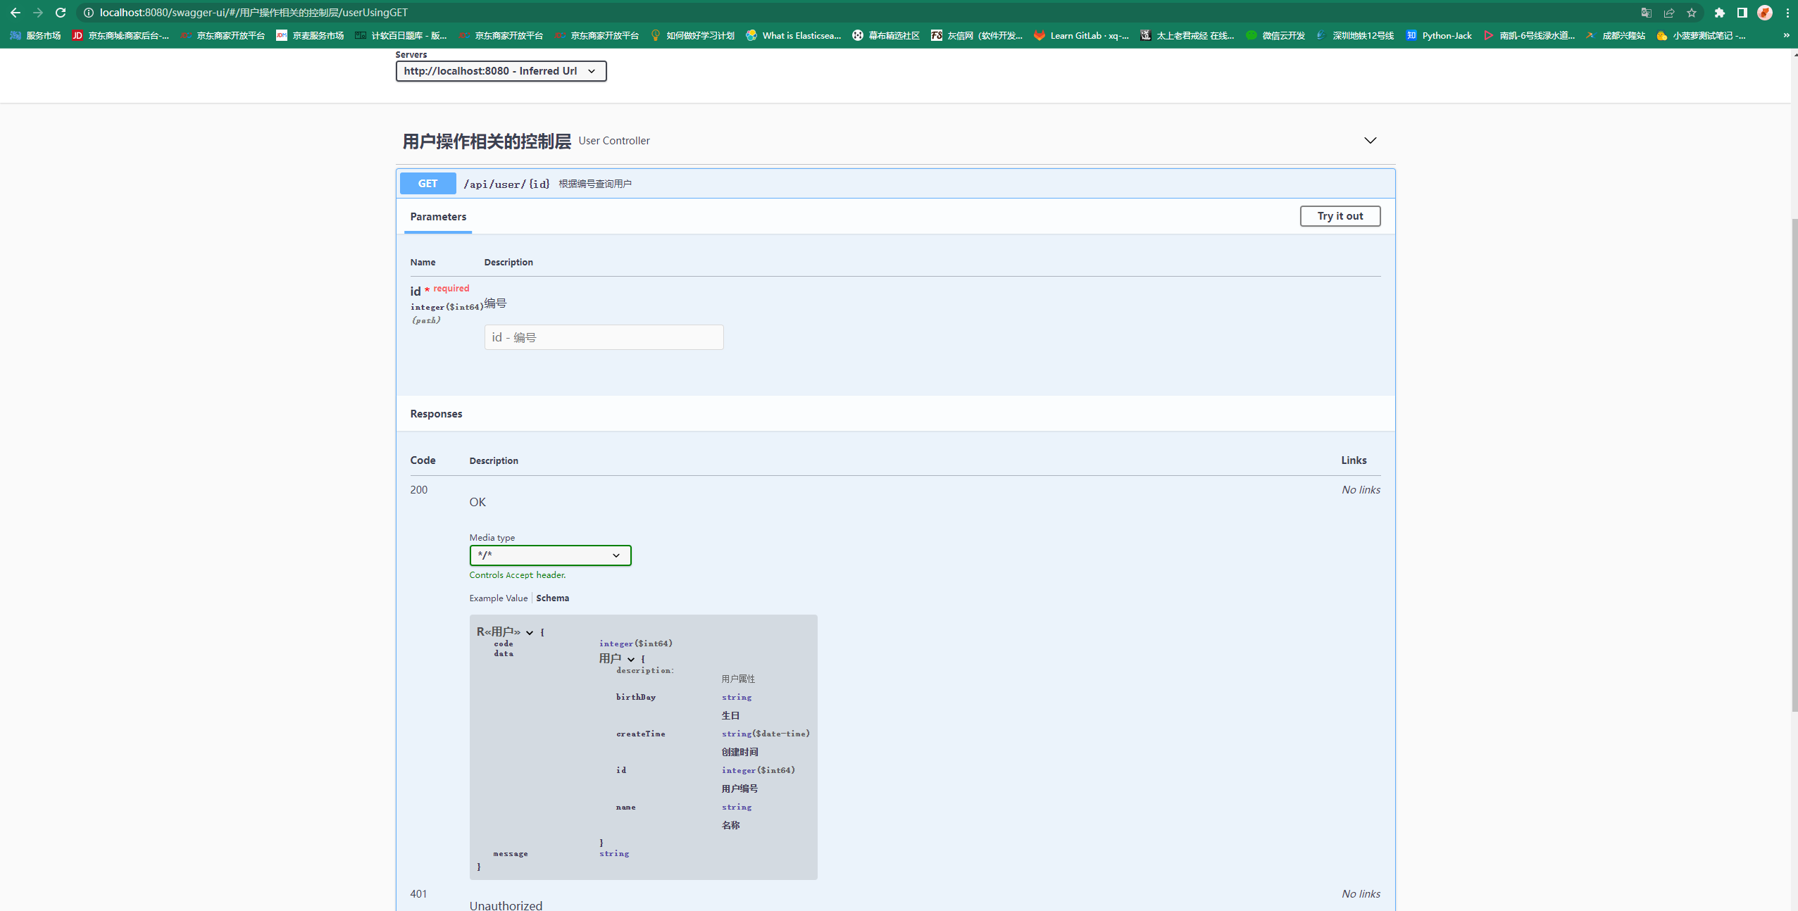Viewport: 1798px width, 911px height.
Task: Go back to the previous page
Action: pyautogui.click(x=15, y=13)
